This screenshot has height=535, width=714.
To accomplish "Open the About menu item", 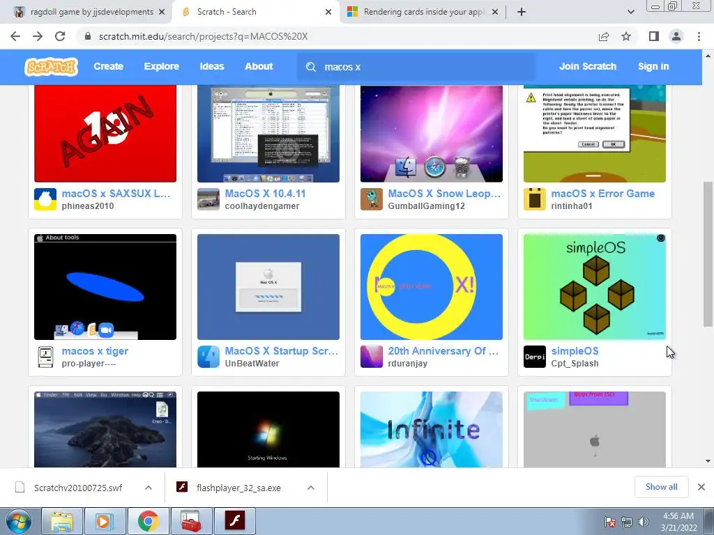I will [x=259, y=66].
